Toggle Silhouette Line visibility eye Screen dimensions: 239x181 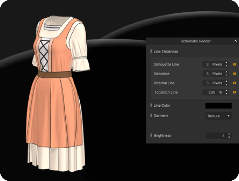pyautogui.click(x=235, y=64)
